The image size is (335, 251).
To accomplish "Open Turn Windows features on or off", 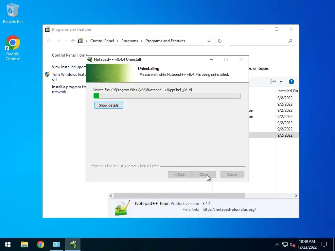I will pos(69,77).
